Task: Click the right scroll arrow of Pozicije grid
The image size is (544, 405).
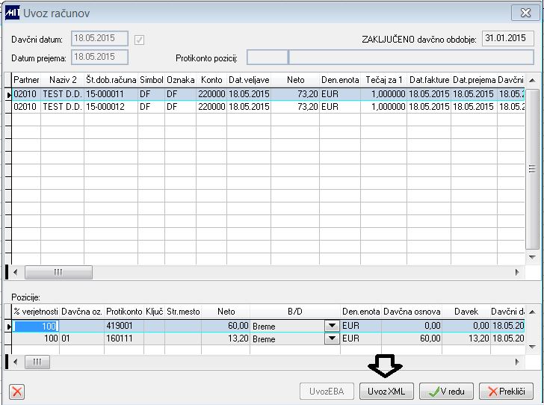Action: tap(517, 362)
